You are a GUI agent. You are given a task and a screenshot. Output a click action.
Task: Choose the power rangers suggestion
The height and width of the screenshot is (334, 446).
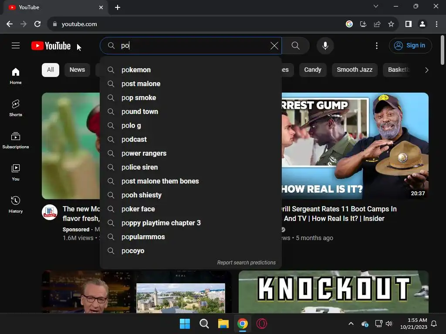[x=191, y=154]
